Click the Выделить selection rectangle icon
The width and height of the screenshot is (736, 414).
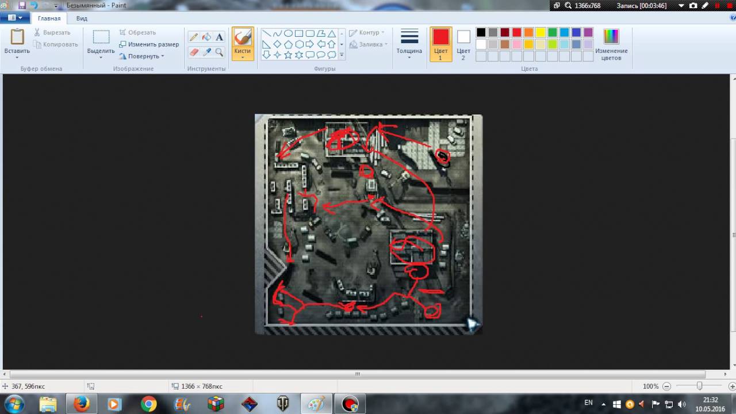101,37
